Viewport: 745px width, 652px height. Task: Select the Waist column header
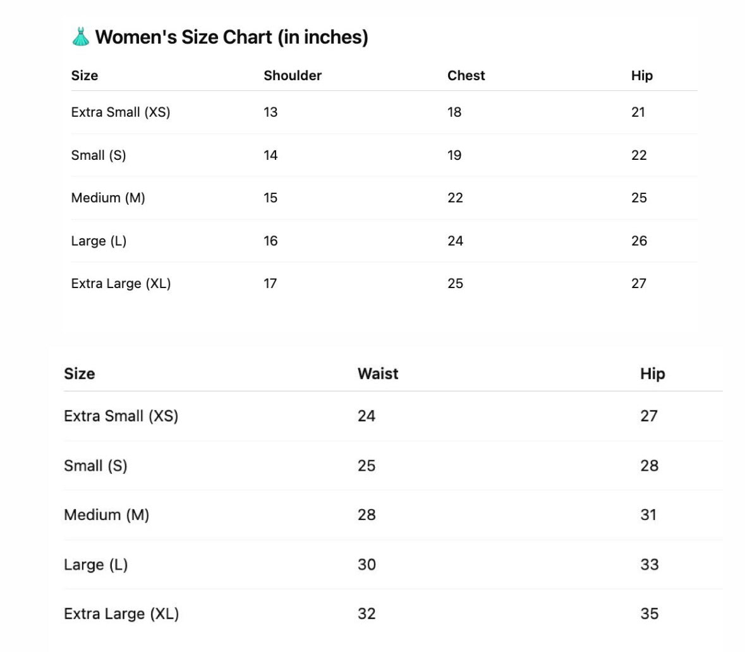coord(378,374)
